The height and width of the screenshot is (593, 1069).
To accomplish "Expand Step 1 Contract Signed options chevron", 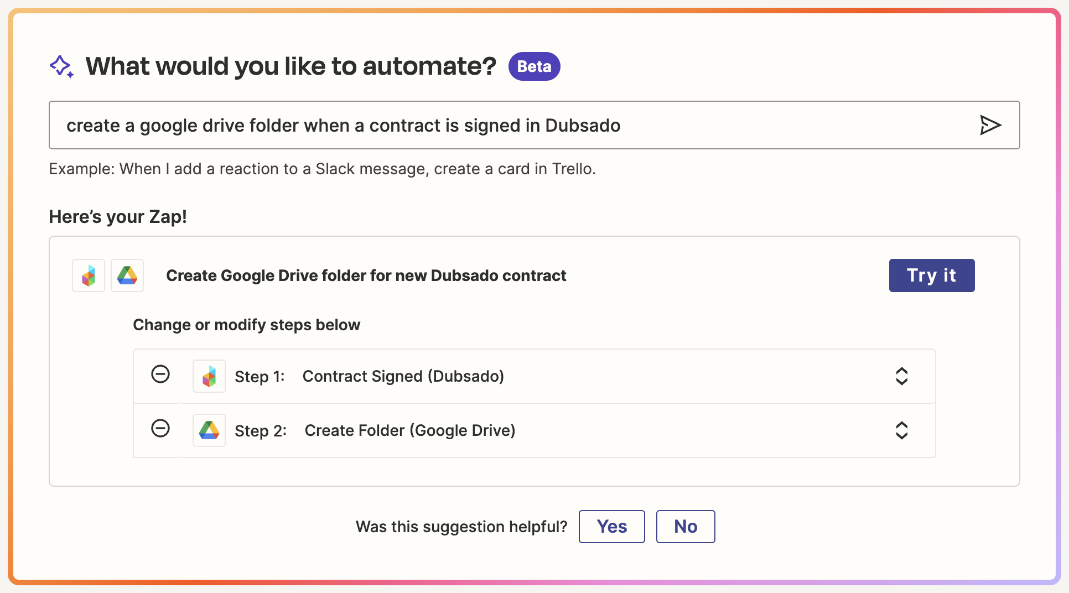I will coord(902,376).
